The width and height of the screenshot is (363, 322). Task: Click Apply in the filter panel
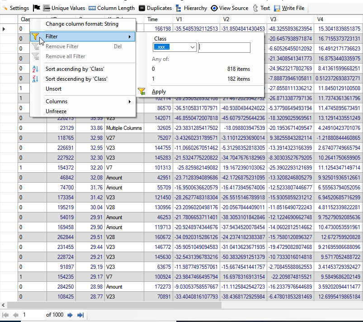coord(159,92)
